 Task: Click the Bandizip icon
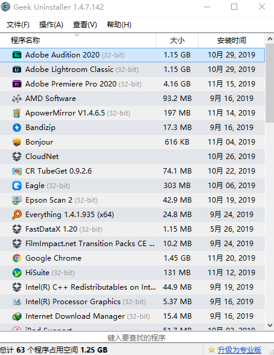coord(17,128)
